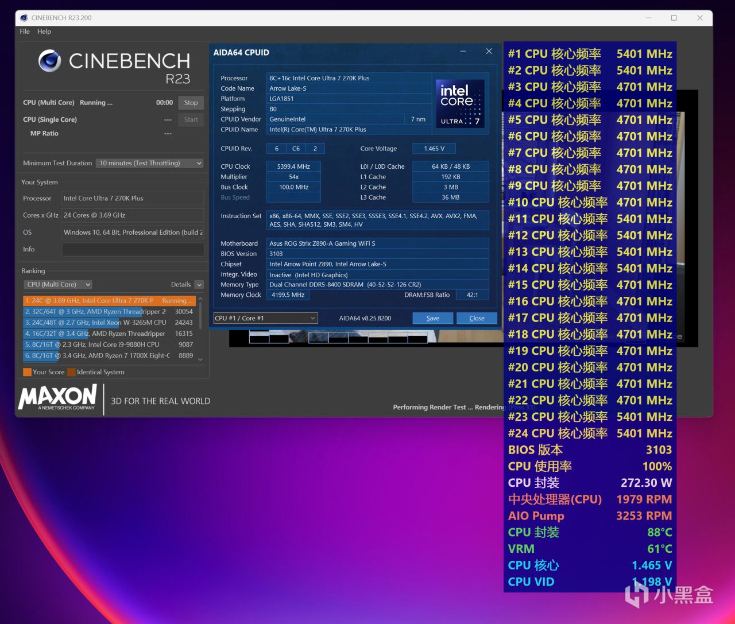
Task: Click the CPU Clock value 5399.4 MHz
Action: click(293, 166)
